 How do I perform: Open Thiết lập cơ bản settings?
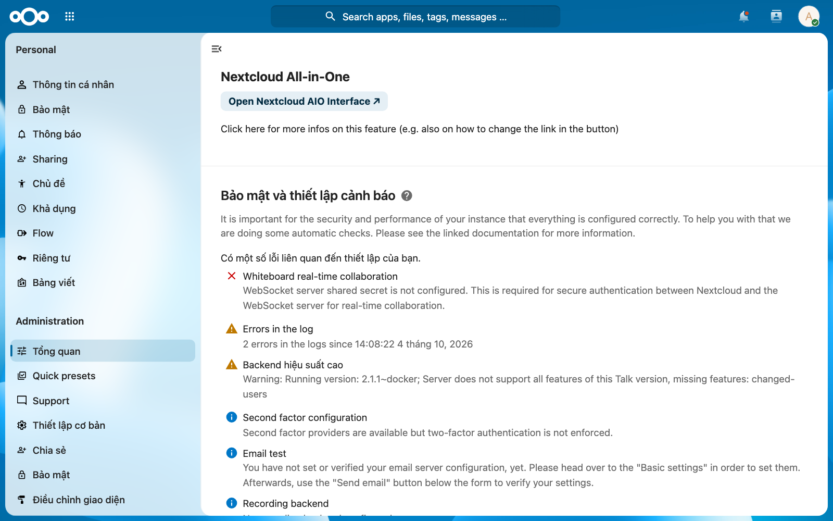103,425
